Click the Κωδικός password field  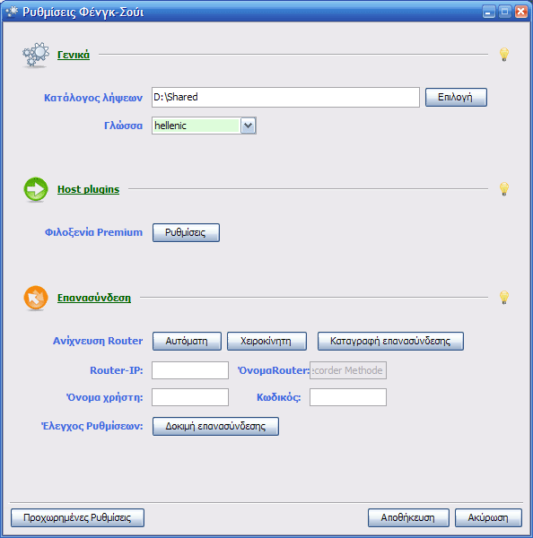click(348, 397)
